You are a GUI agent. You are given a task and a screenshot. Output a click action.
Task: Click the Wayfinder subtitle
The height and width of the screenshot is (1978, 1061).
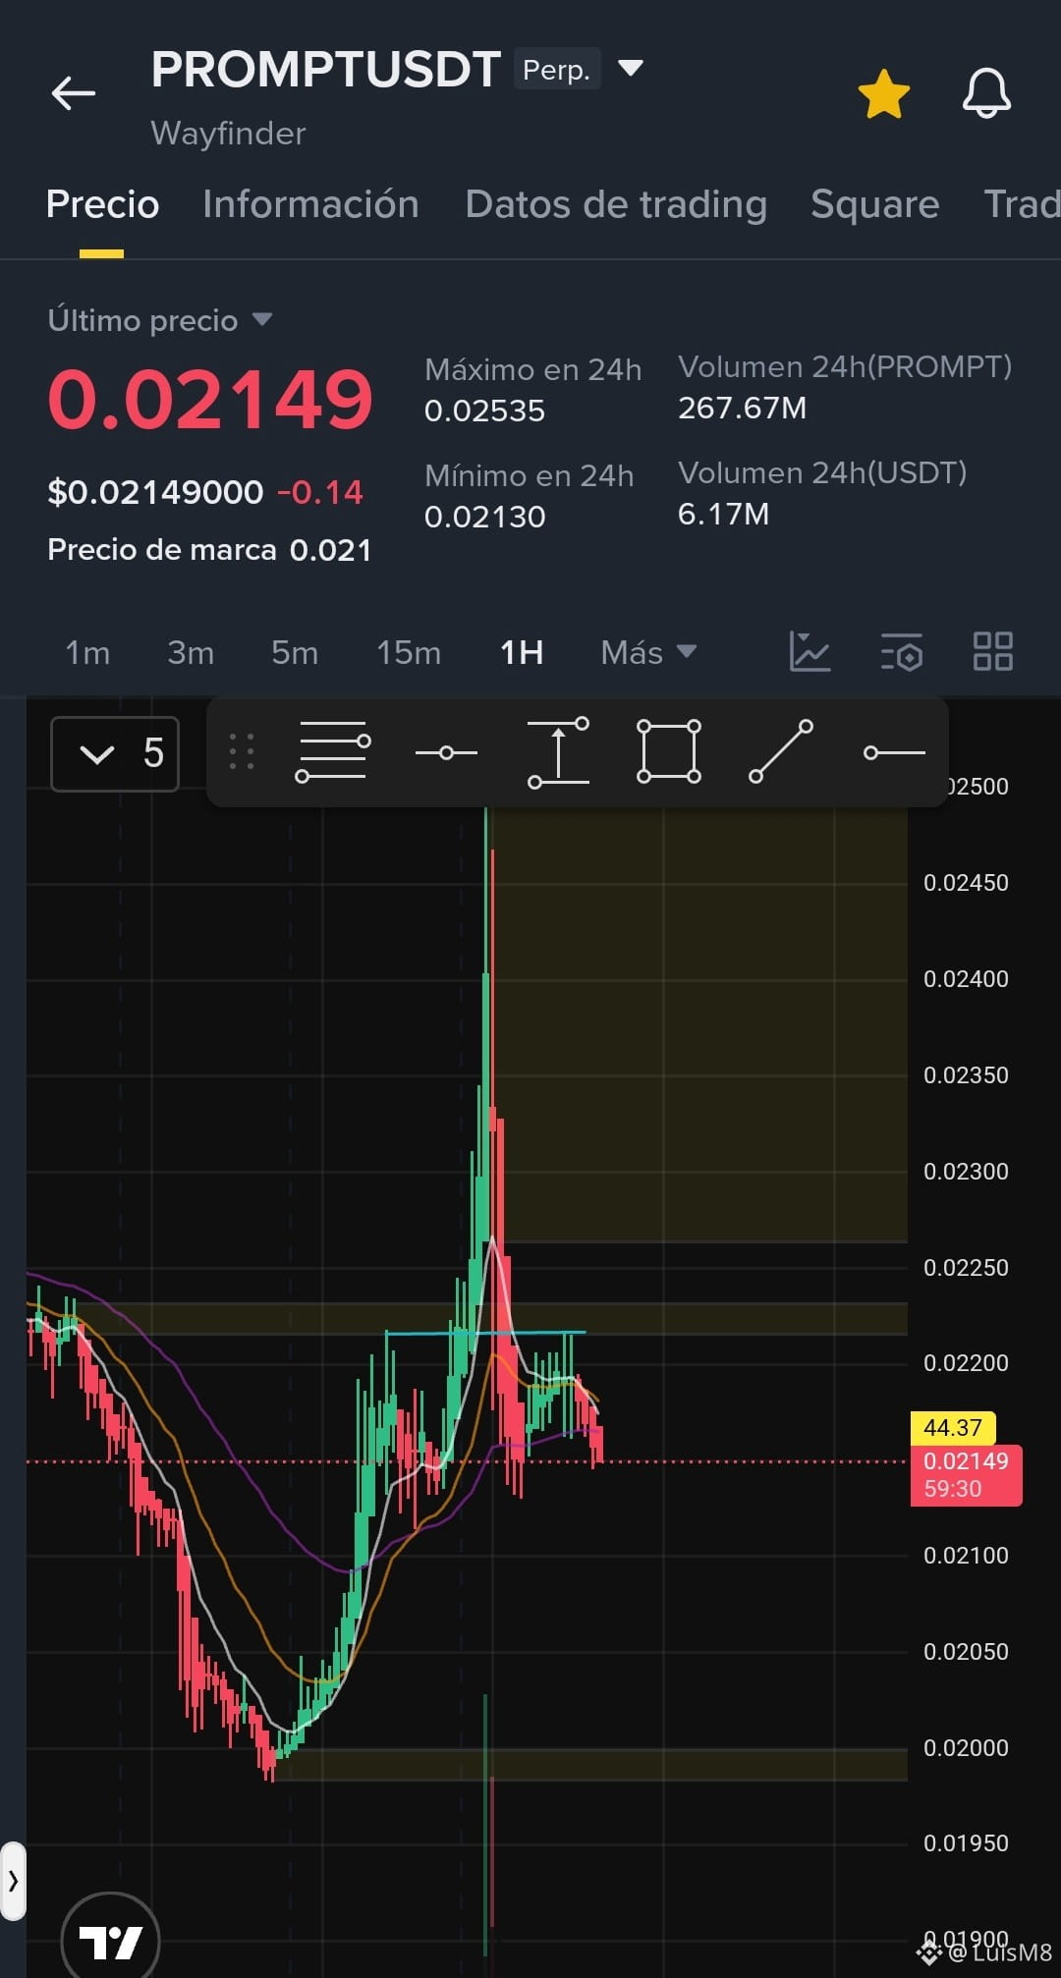pos(228,133)
